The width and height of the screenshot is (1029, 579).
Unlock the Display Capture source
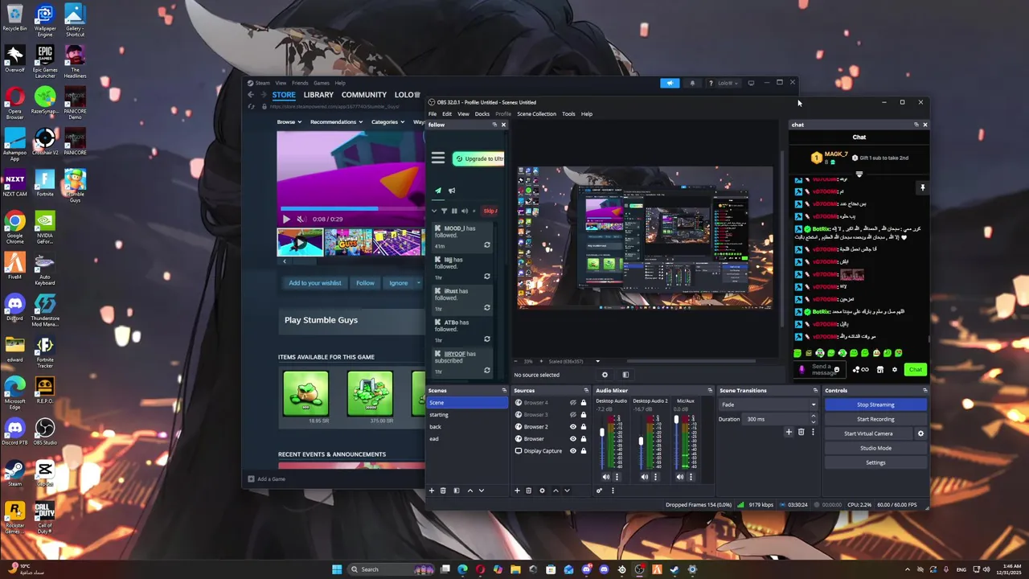[584, 451]
